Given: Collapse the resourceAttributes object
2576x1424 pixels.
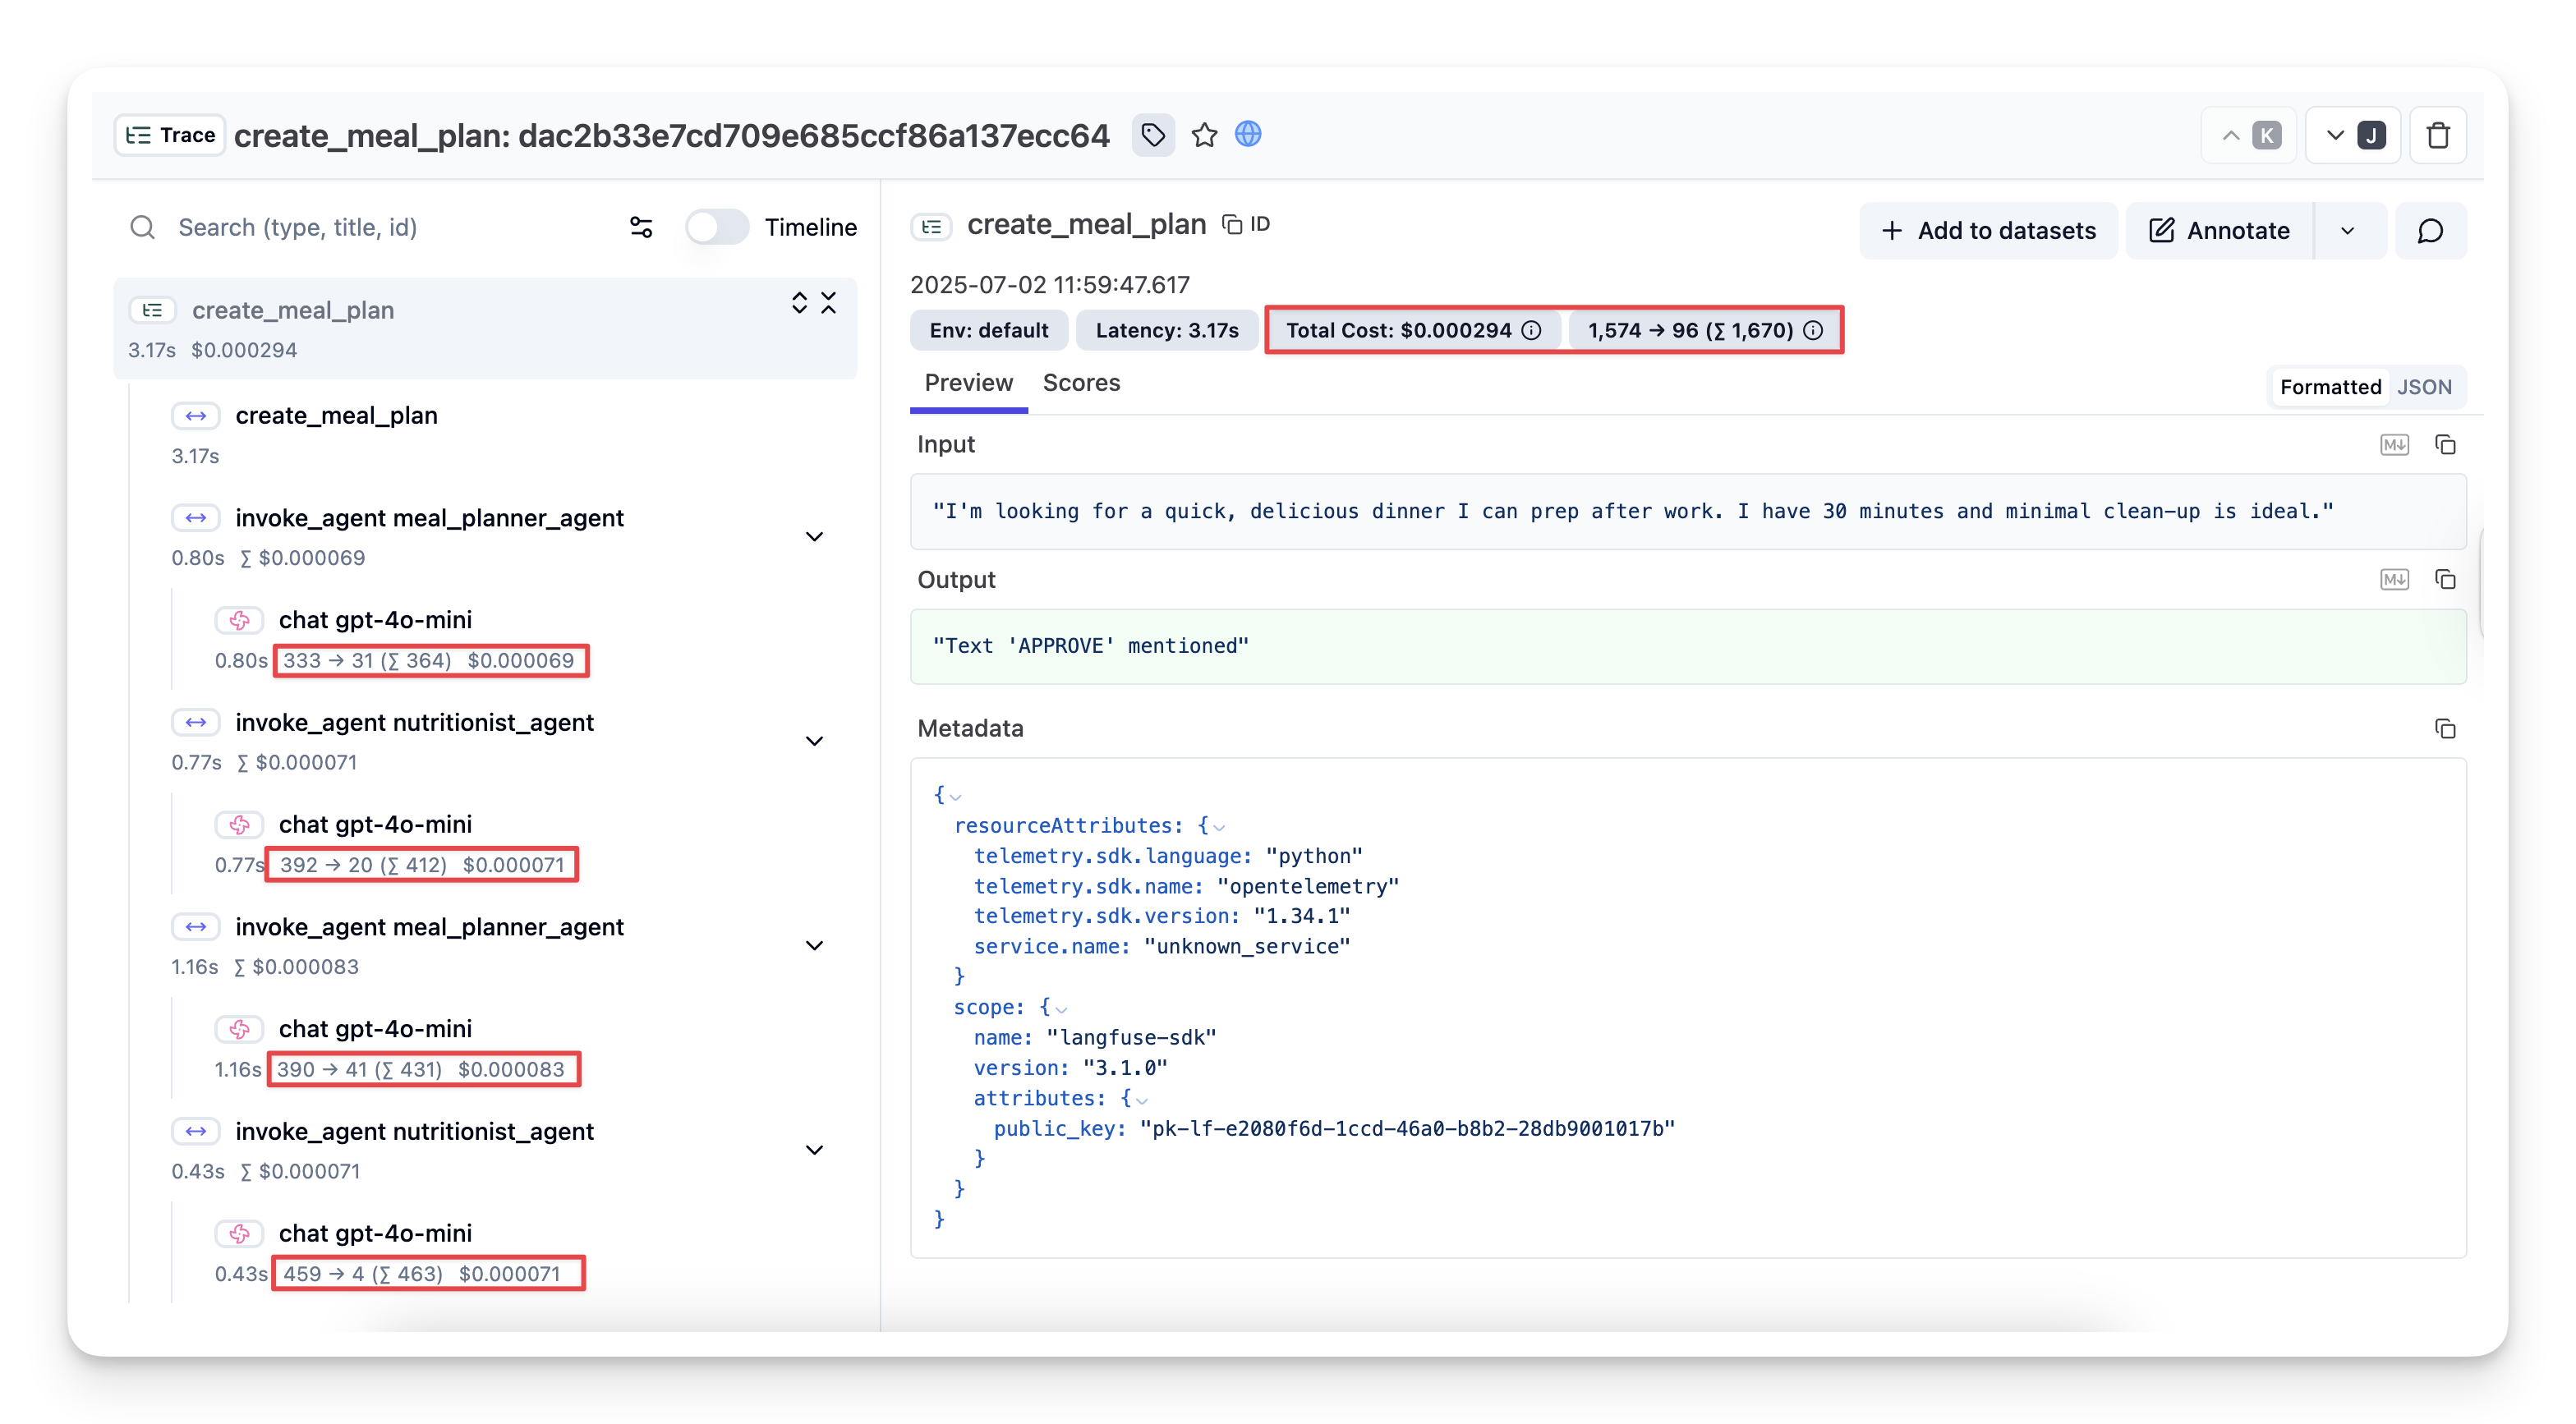Looking at the screenshot, I should 1219,827.
